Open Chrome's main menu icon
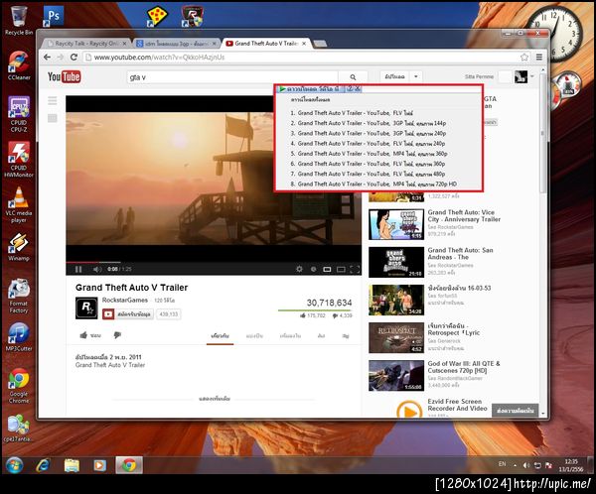The height and width of the screenshot is (494, 596). 539,57
